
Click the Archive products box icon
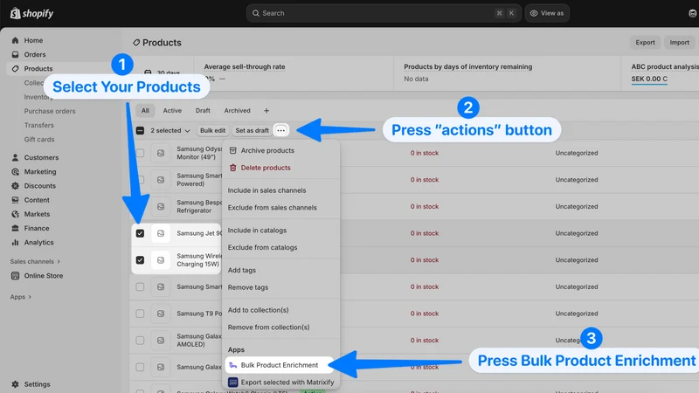[232, 150]
